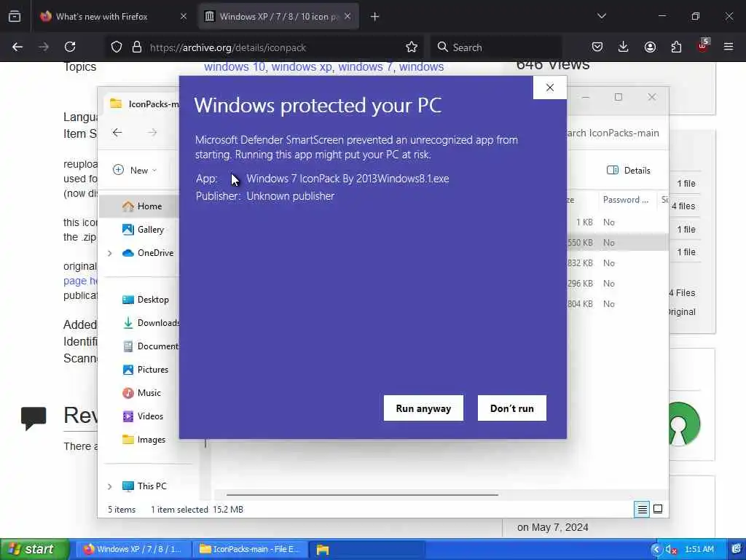746x560 pixels.
Task: Bookmark this page with star icon
Action: [412, 47]
